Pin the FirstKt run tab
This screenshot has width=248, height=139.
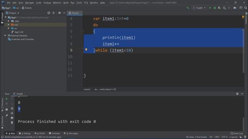[x=7, y=115]
